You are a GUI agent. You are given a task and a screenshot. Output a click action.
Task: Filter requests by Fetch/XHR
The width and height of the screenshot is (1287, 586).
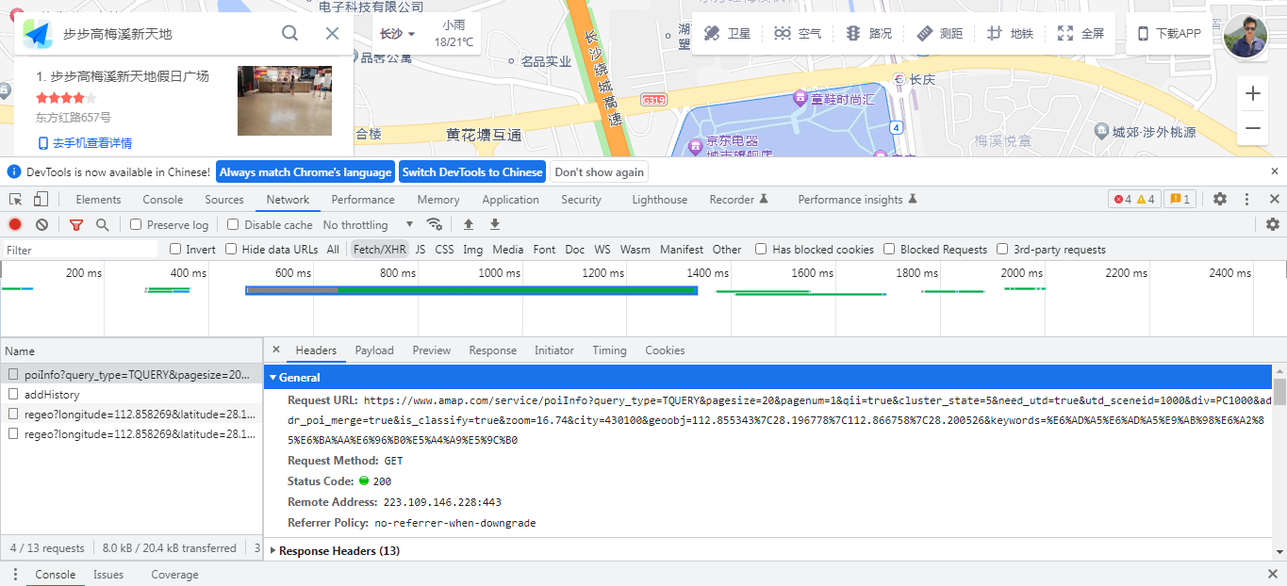(x=380, y=249)
